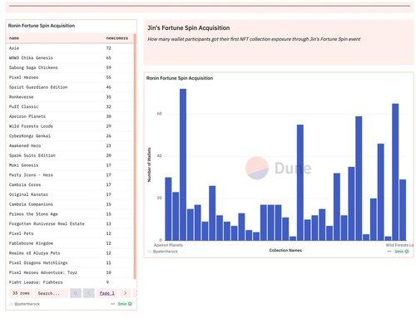416x318 pixels.
Task: Open the chart's three-dots options menu
Action: tap(389, 252)
